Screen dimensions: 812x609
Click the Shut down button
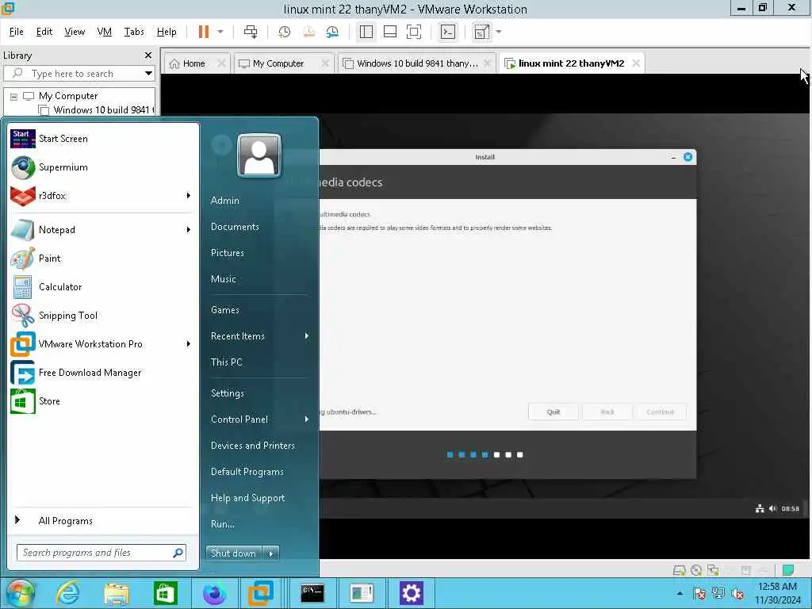coord(234,553)
